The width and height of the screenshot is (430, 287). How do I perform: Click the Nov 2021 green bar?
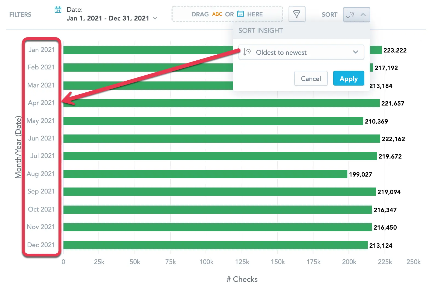pos(217,227)
